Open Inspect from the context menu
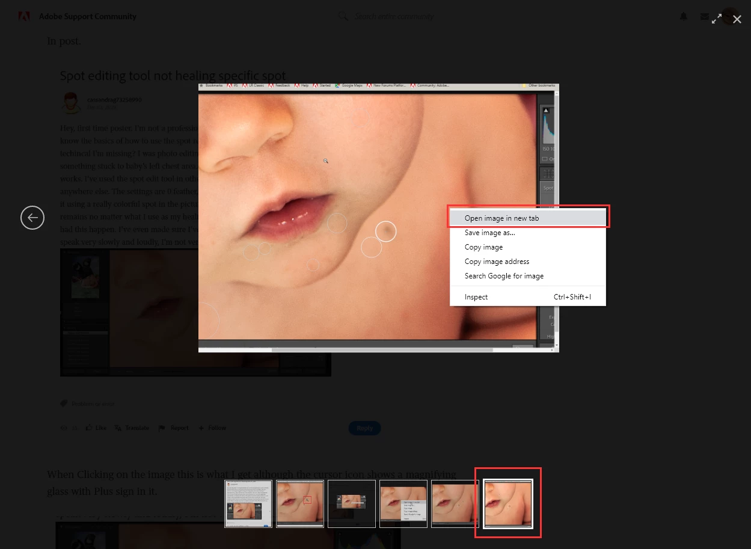 (x=528, y=297)
